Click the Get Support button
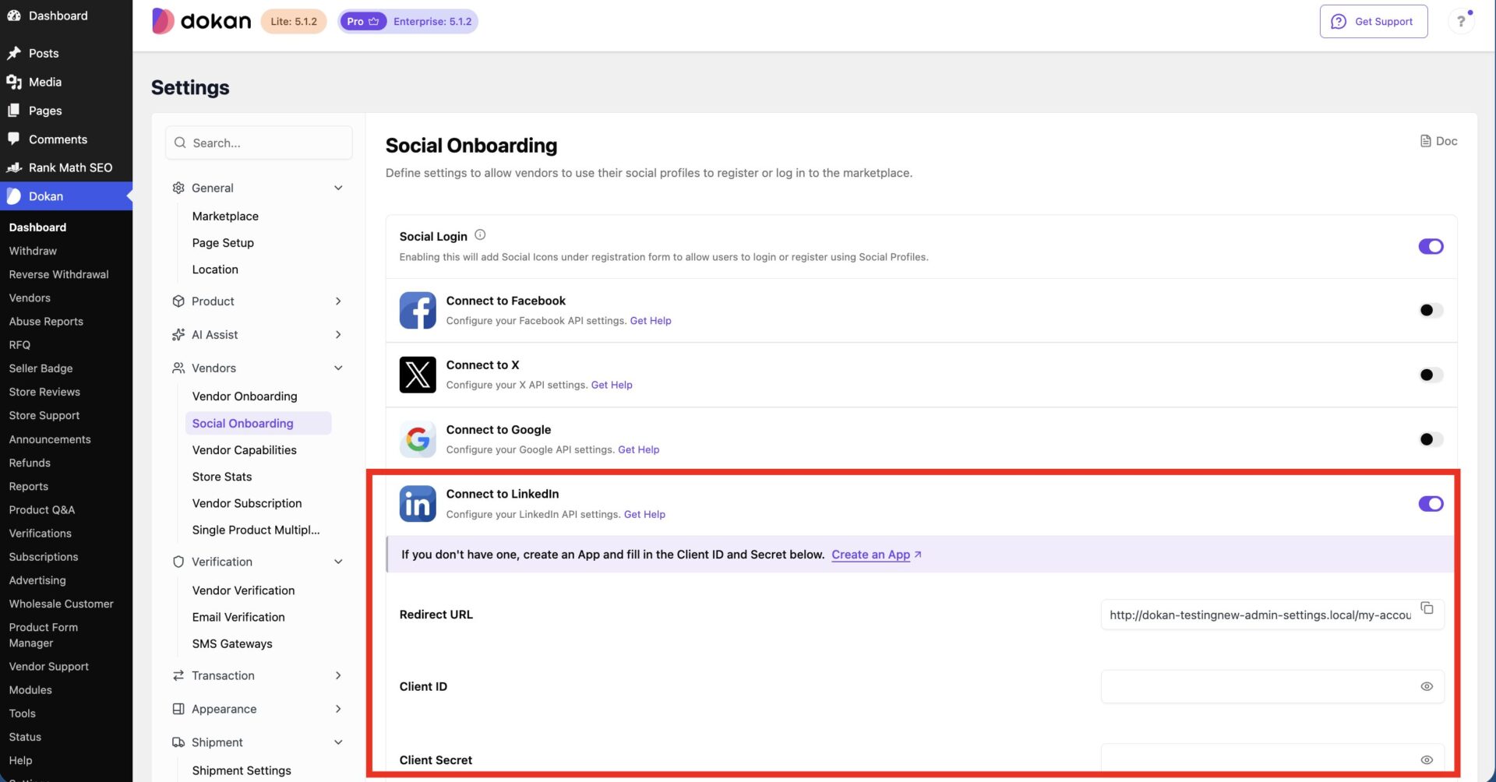1496x782 pixels. pyautogui.click(x=1373, y=21)
